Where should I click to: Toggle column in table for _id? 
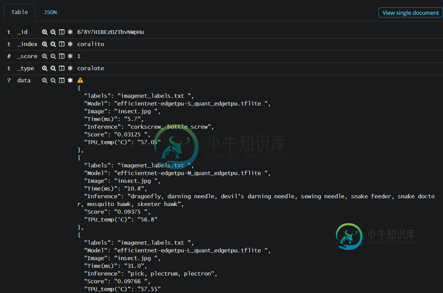(x=62, y=32)
